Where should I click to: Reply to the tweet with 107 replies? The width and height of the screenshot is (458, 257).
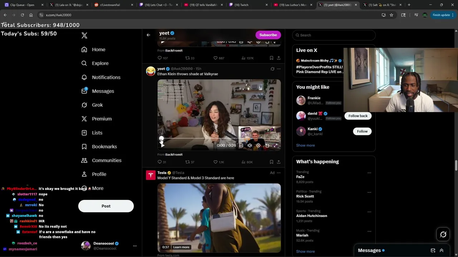(x=162, y=58)
